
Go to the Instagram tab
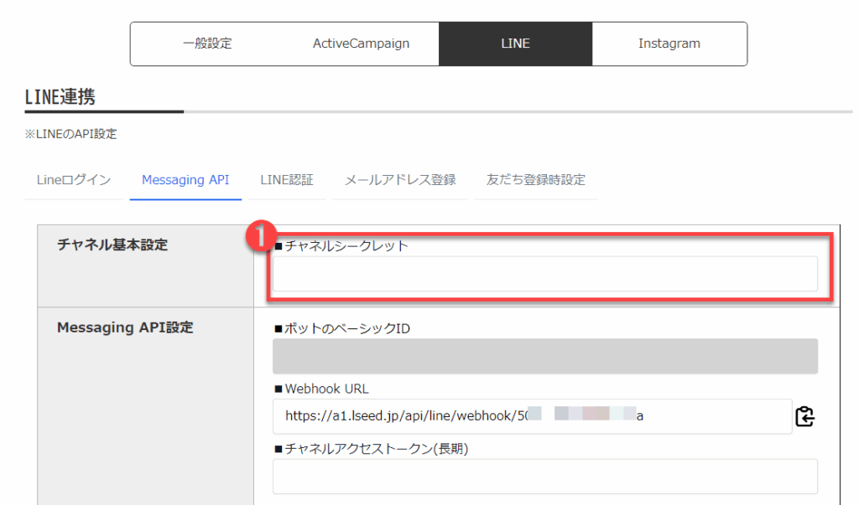point(669,44)
